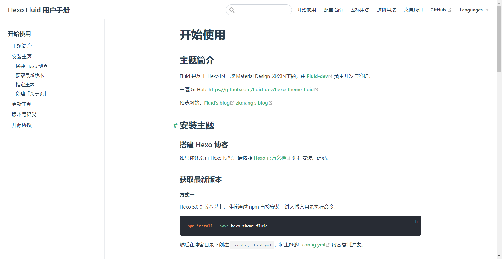502x259 pixels.
Task: Click the external link icon after zkqiang's blog
Action: (271, 102)
